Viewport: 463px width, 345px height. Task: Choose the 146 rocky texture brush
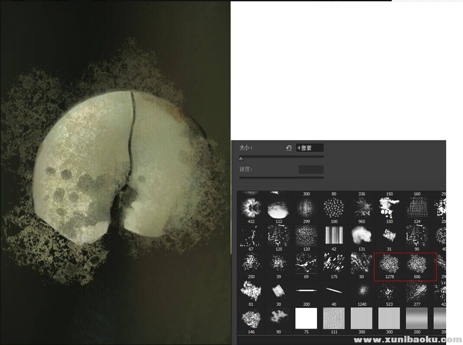click(251, 318)
